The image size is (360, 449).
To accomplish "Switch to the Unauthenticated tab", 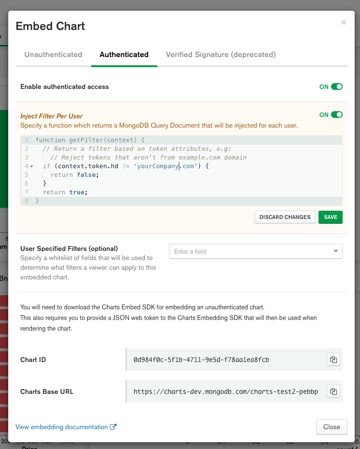I will point(53,55).
